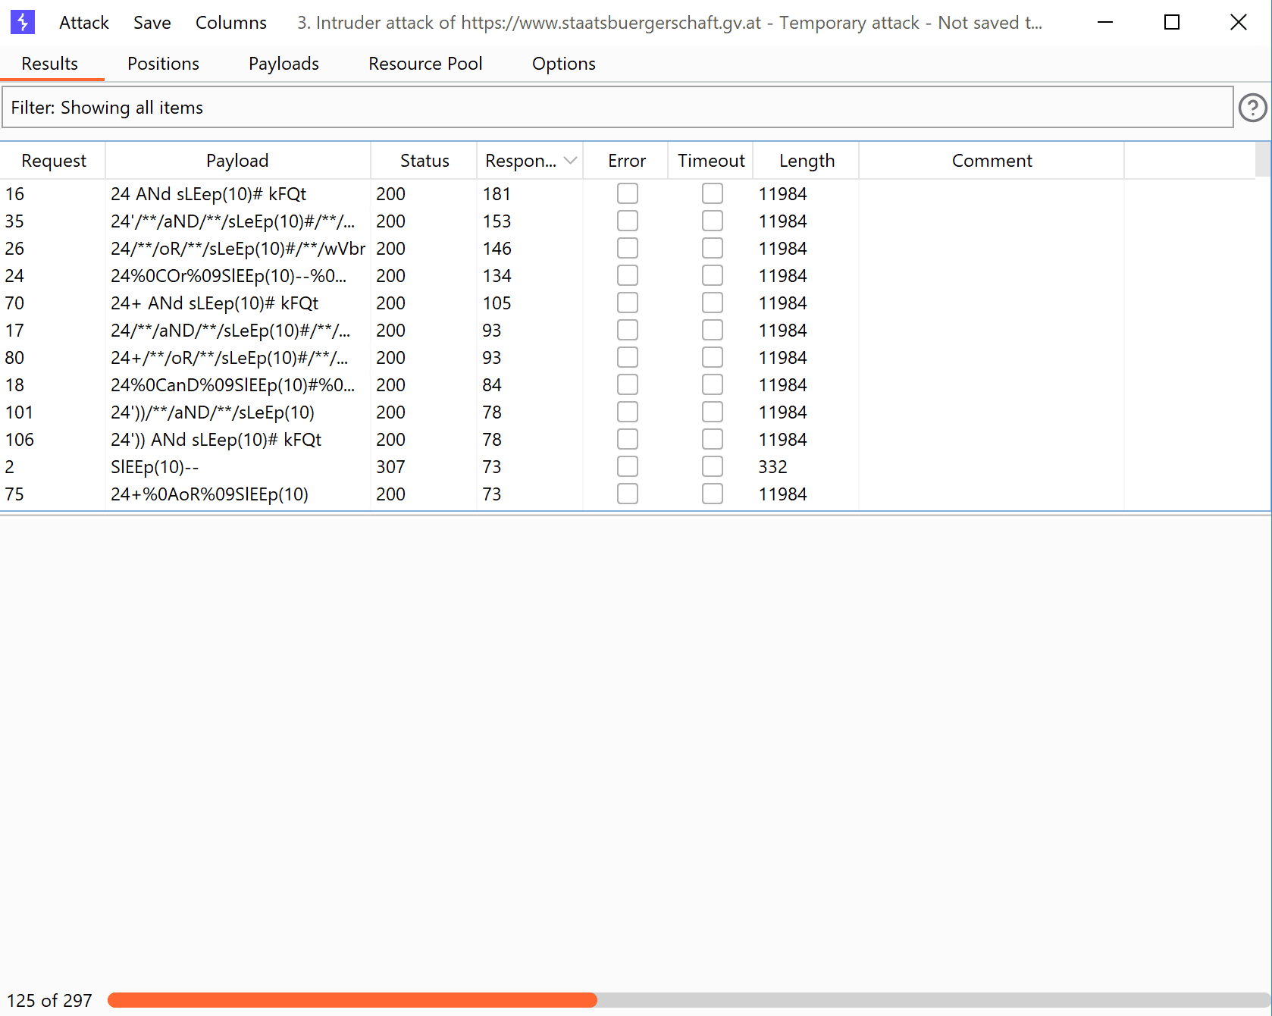Click the 'Filter: Showing all items' bar
Screen dimensions: 1272x1016
click(617, 108)
